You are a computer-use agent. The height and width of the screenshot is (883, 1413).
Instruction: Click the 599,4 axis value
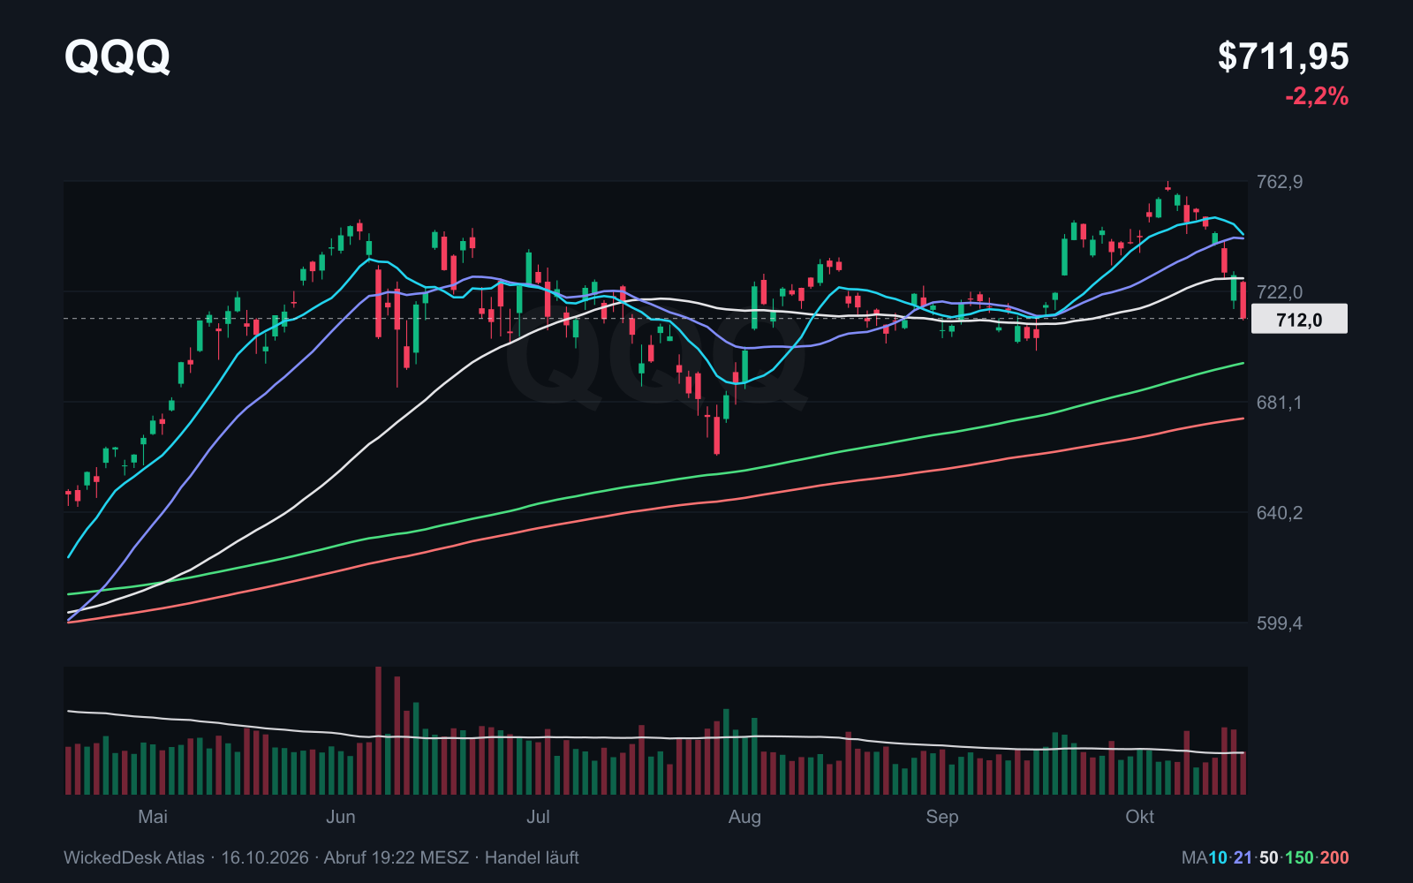click(x=1279, y=623)
